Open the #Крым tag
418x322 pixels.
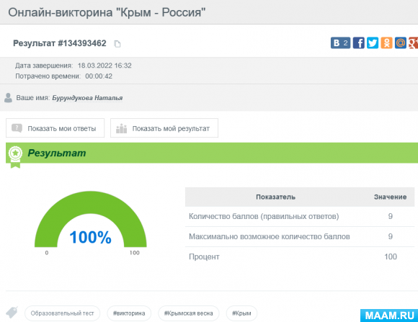click(x=241, y=313)
